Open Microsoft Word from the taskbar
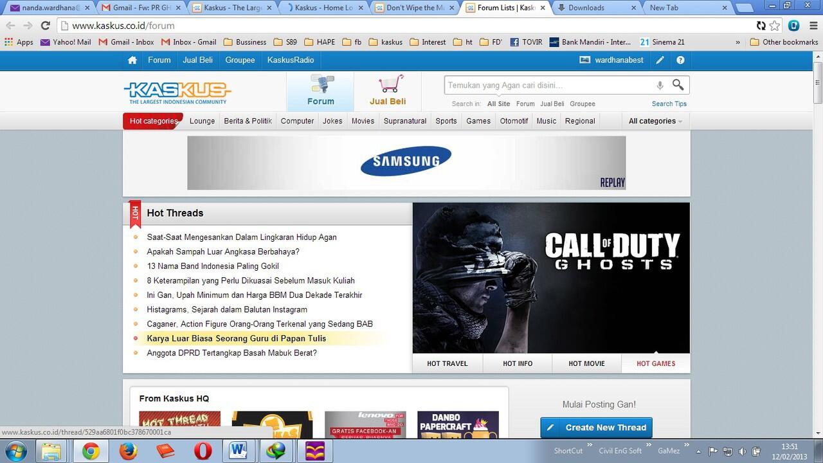 [239, 451]
